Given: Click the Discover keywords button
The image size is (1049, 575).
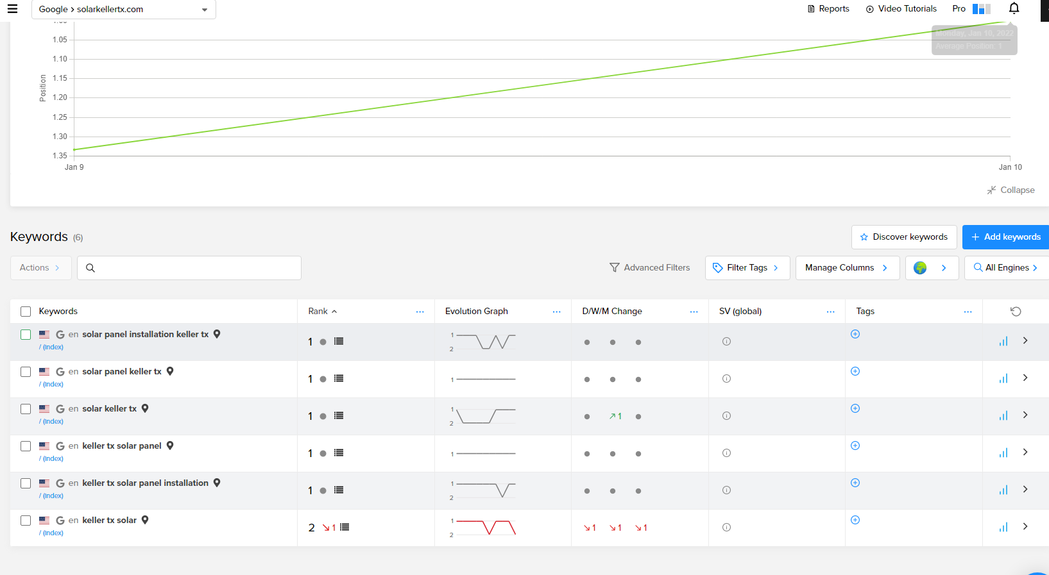Looking at the screenshot, I should pyautogui.click(x=904, y=237).
